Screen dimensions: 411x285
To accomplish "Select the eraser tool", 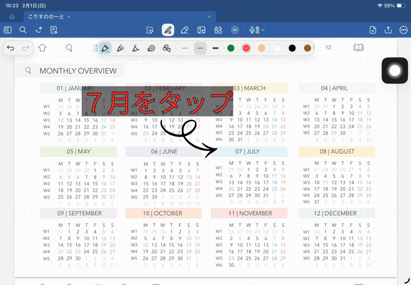I will (185, 30).
